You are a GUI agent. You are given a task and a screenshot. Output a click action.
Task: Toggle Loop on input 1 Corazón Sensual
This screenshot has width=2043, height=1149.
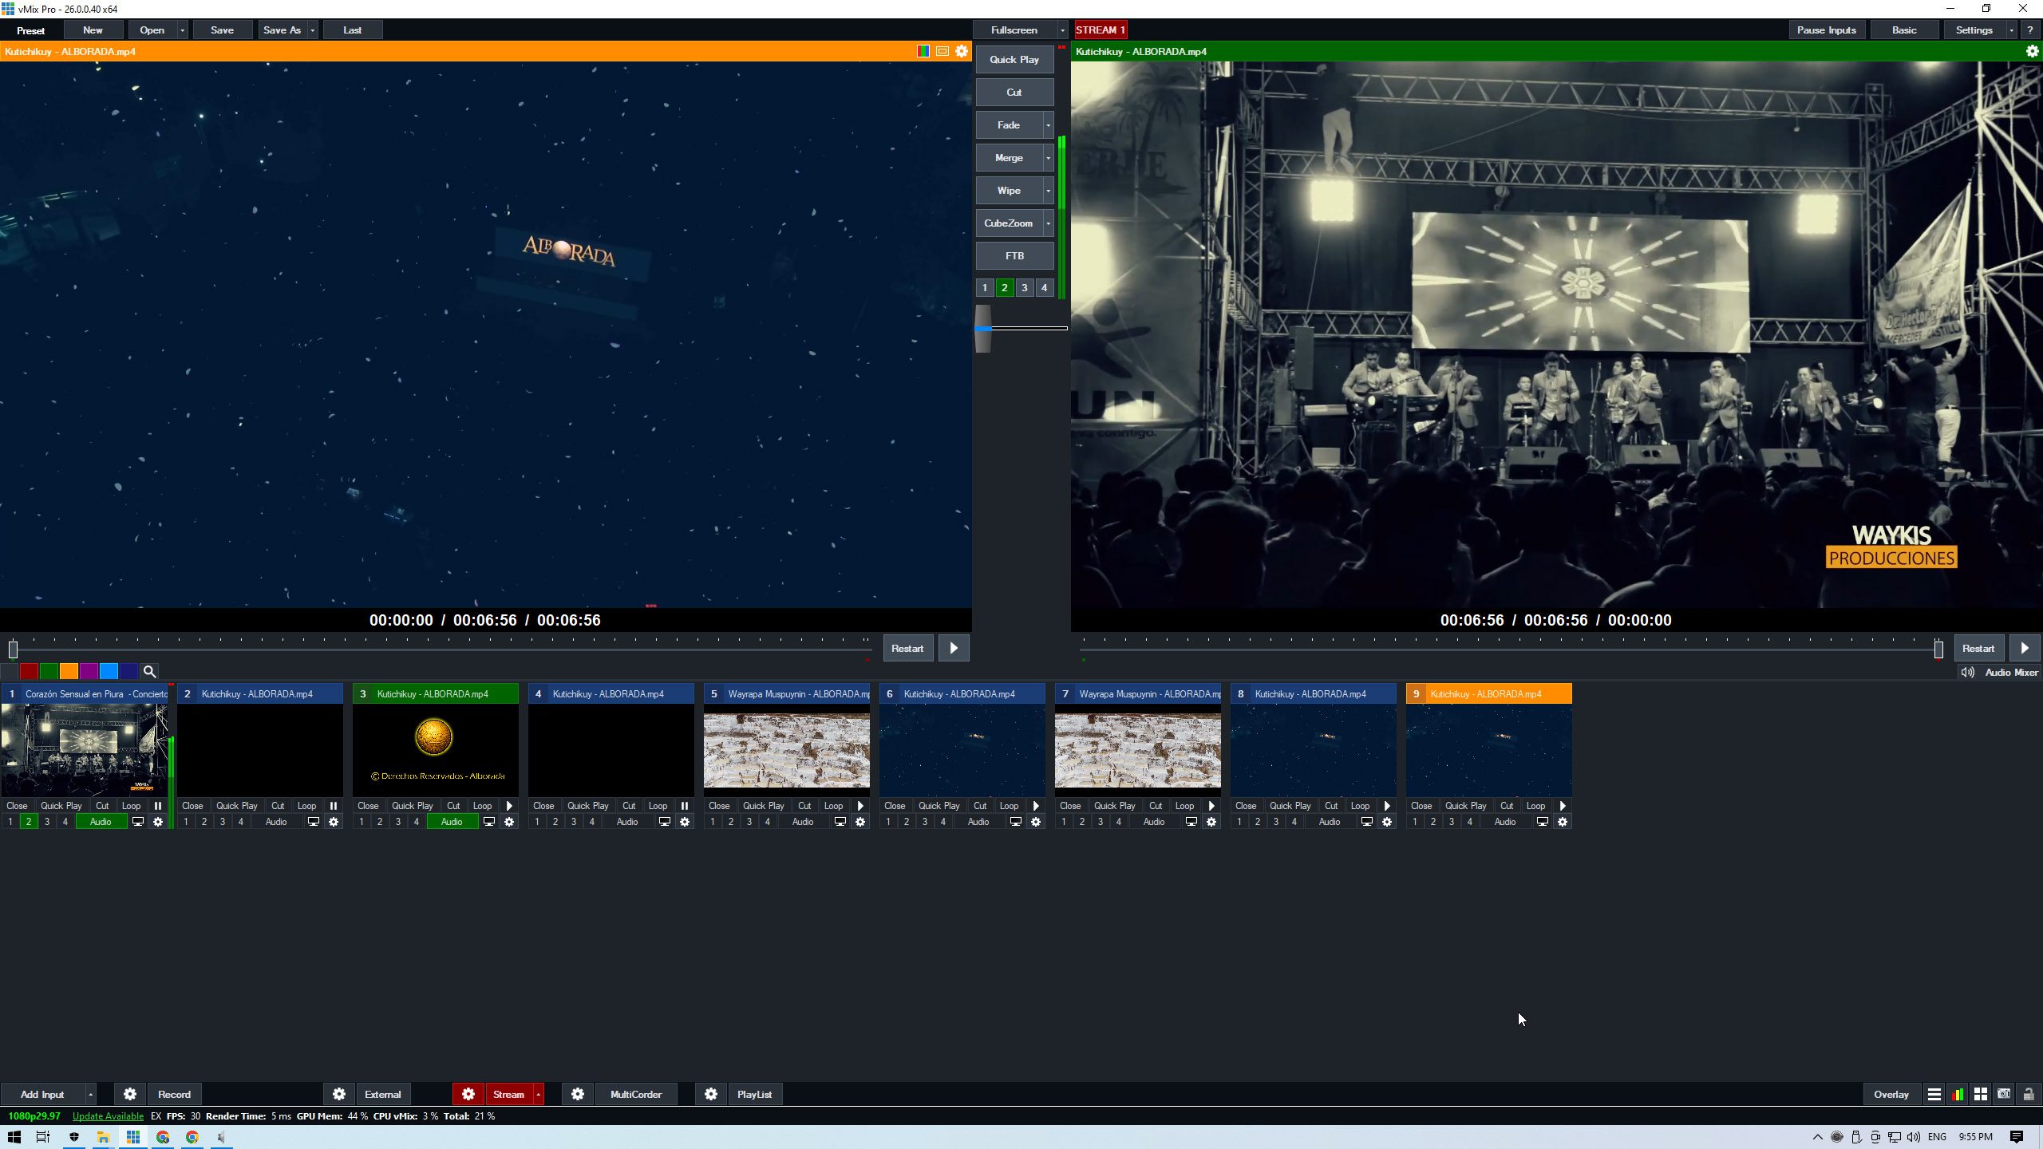point(131,806)
